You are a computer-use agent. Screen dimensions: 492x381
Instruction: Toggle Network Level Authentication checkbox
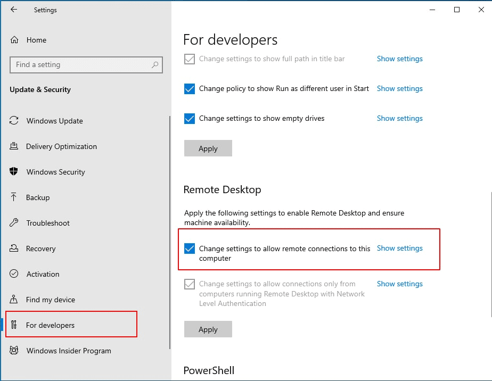[190, 284]
